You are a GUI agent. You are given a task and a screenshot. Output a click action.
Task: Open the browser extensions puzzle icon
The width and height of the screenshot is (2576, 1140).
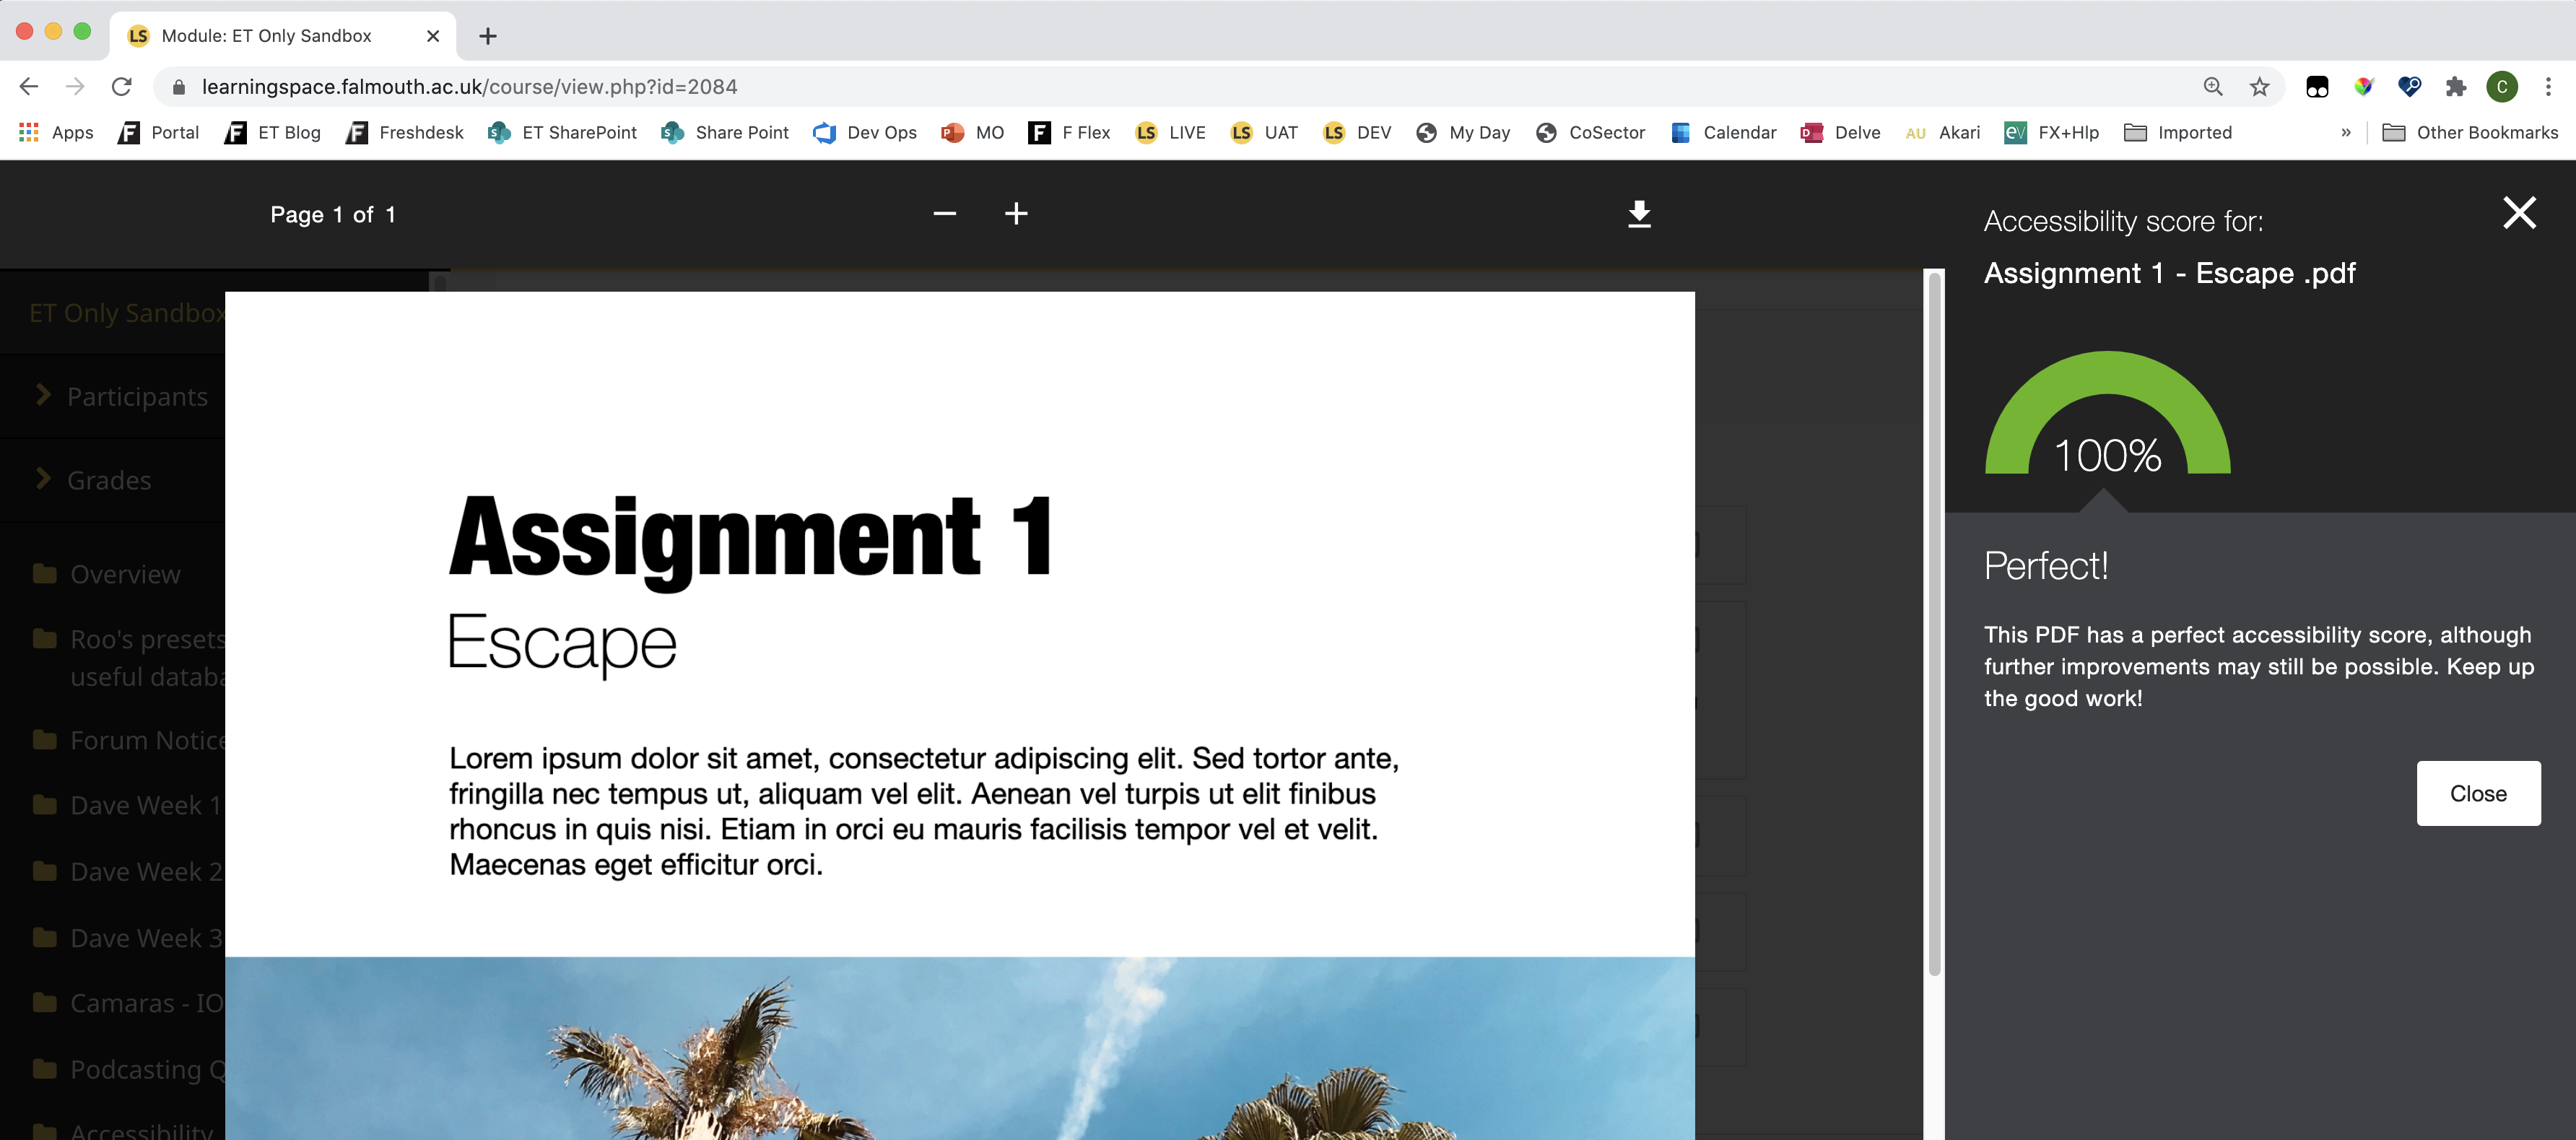[2455, 87]
